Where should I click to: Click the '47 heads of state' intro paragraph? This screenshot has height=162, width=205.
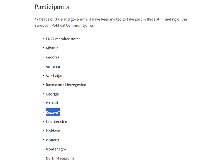(x=110, y=22)
